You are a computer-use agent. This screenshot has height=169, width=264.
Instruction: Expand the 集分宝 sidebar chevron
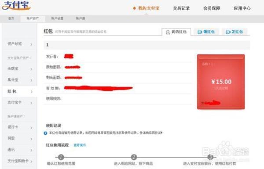tap(32, 80)
